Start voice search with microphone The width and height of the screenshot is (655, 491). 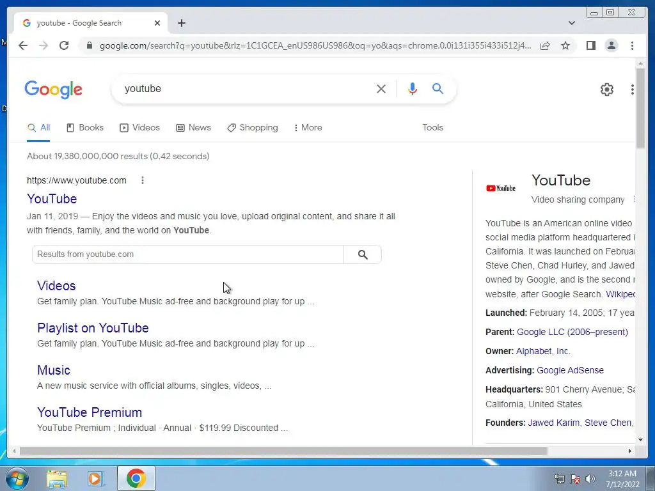[413, 88]
